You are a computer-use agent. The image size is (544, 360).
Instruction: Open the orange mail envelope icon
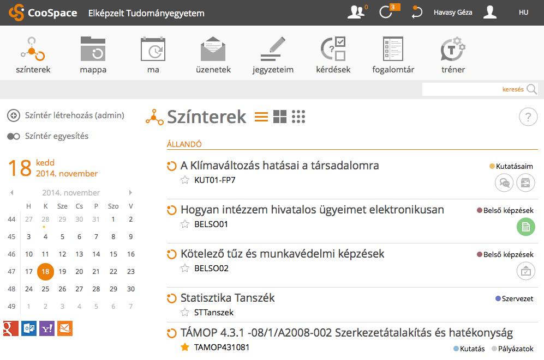click(65, 328)
